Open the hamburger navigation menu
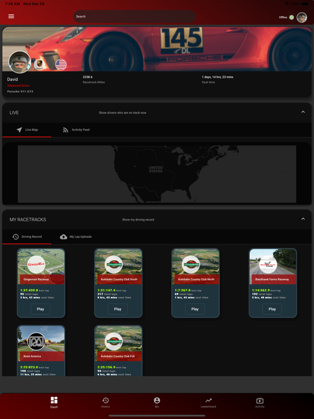314x419 pixels. [11, 16]
